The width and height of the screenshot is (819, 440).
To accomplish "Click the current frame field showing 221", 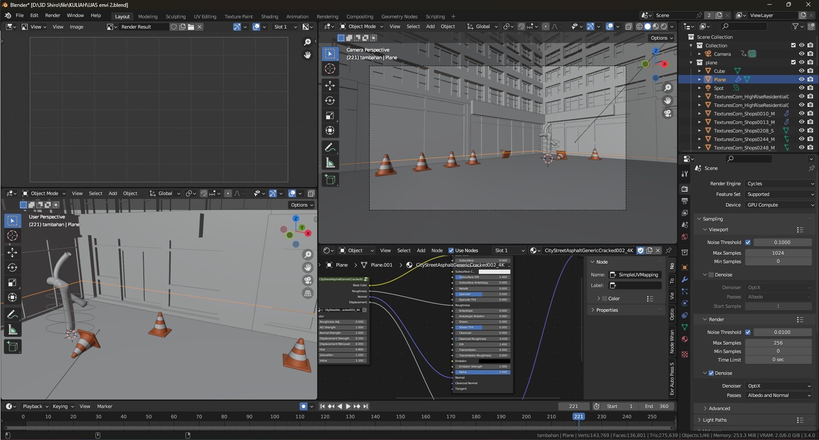I will (574, 406).
